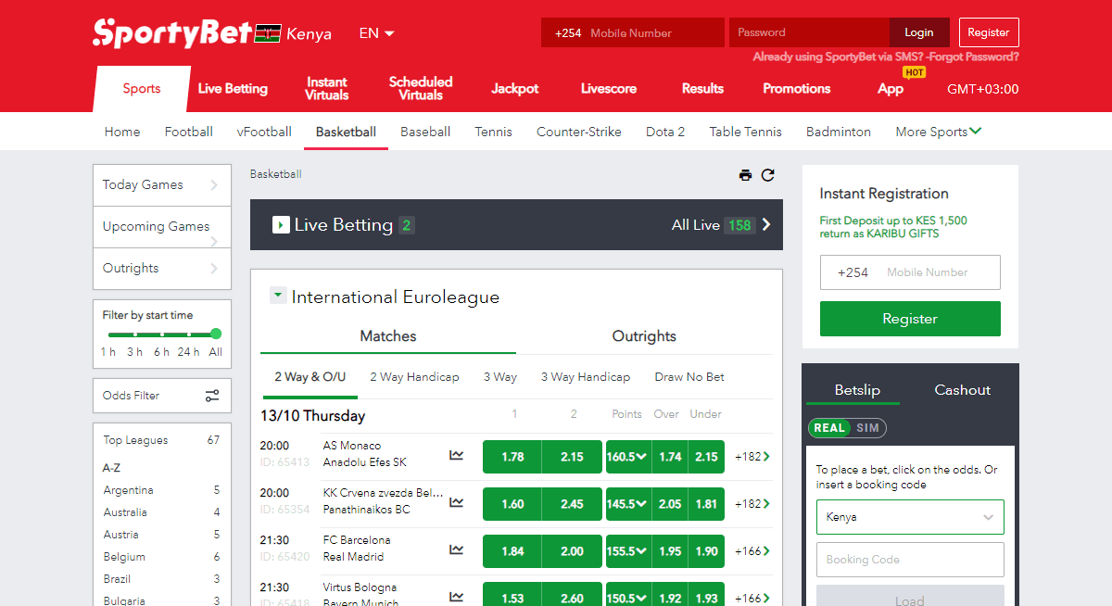Viewport: 1112px width, 606px height.
Task: Open stats chart for Virtus Bologna match
Action: coord(456,597)
